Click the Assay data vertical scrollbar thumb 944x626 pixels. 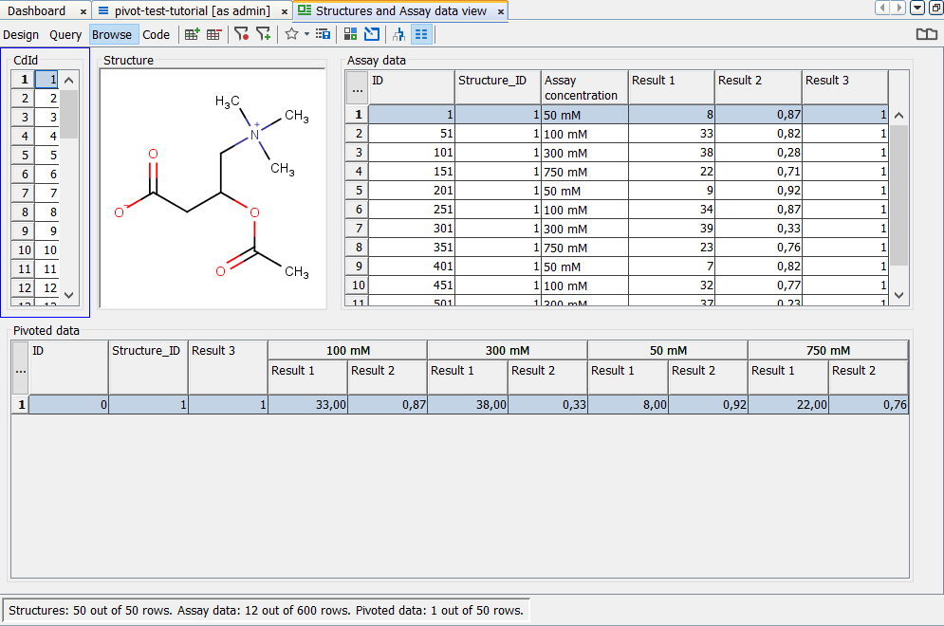pos(898,194)
